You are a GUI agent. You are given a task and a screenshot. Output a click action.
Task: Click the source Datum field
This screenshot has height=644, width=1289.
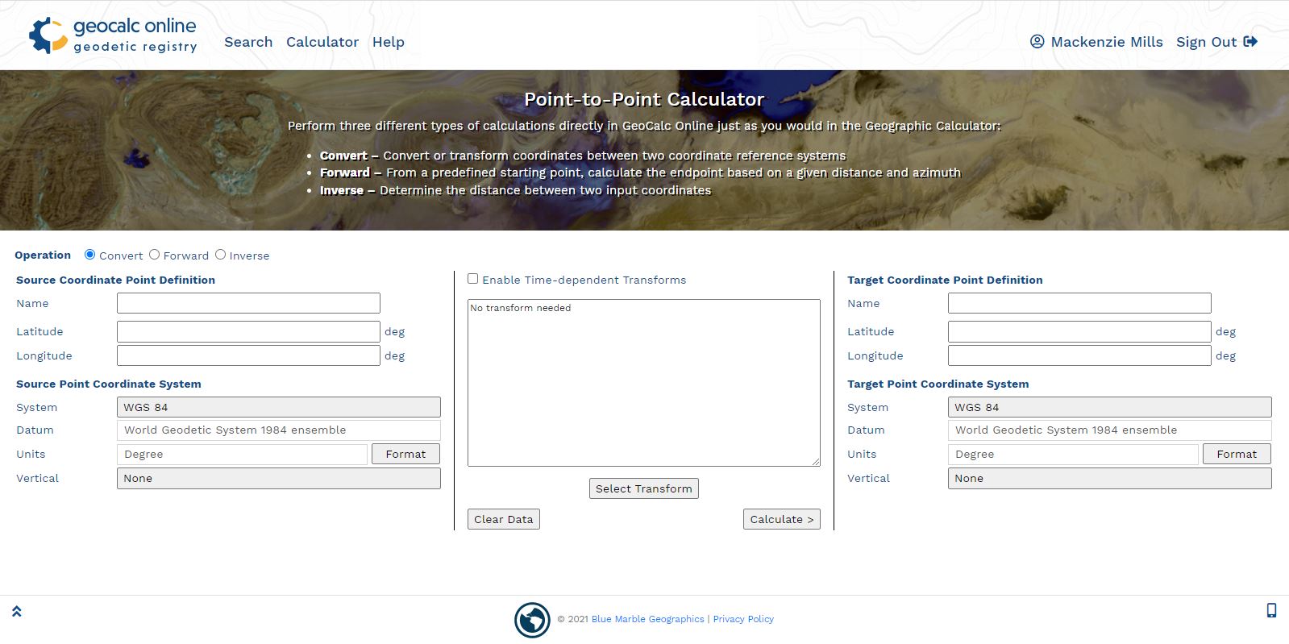click(x=279, y=430)
